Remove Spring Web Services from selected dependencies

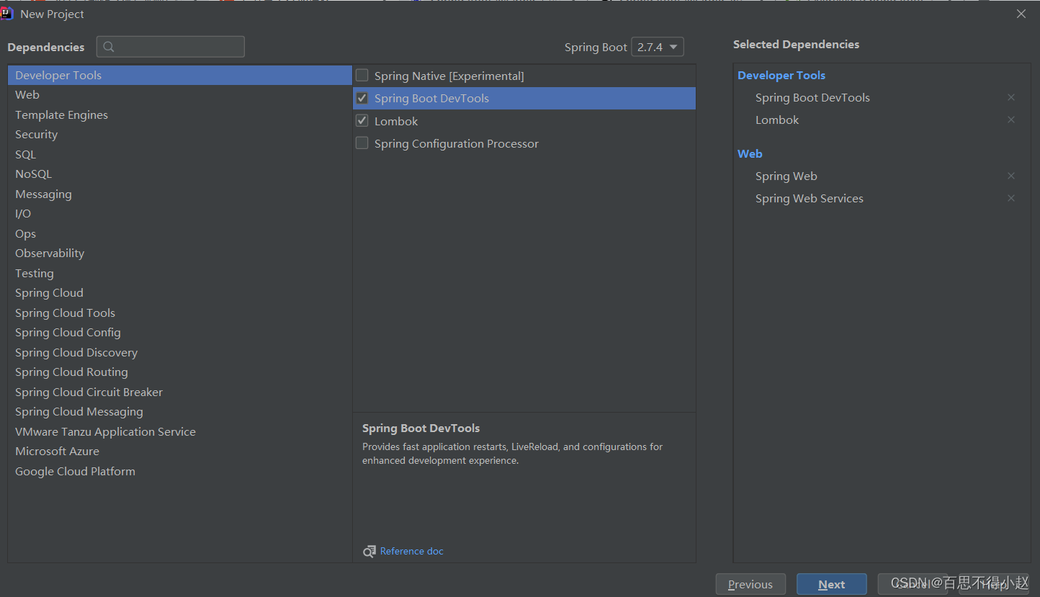tap(1011, 198)
